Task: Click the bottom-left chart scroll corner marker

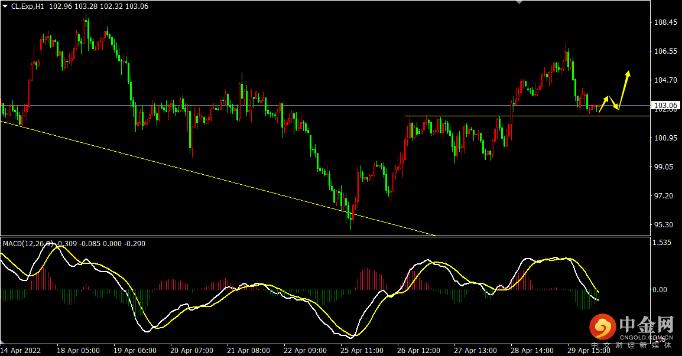Action: tap(2, 342)
